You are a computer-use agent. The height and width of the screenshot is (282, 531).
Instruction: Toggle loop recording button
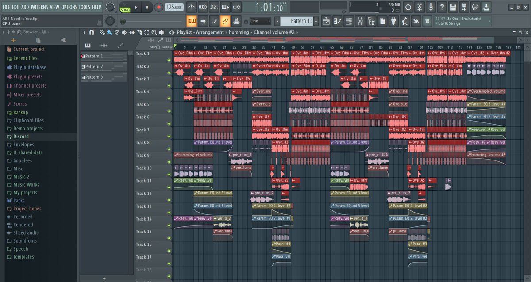click(x=236, y=7)
